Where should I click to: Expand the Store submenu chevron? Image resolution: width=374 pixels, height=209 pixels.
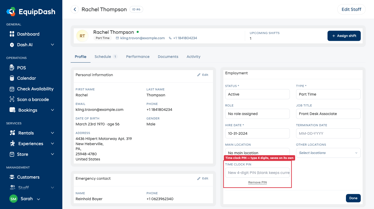pos(52,154)
